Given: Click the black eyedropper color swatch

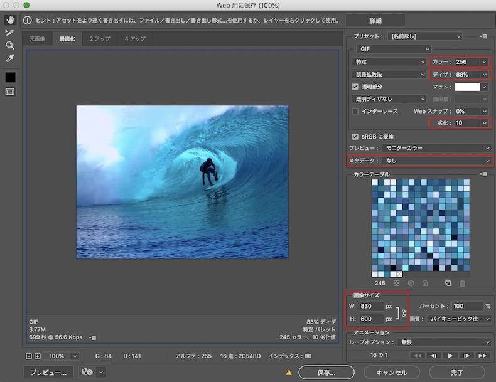Looking at the screenshot, I should point(10,77).
